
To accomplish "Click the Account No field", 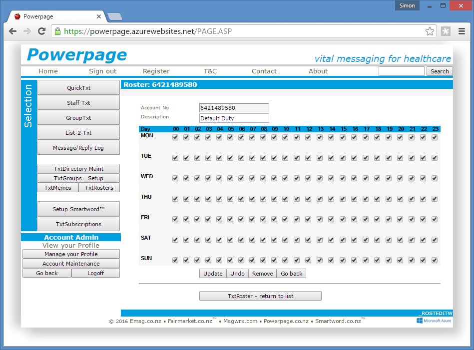I will click(234, 108).
